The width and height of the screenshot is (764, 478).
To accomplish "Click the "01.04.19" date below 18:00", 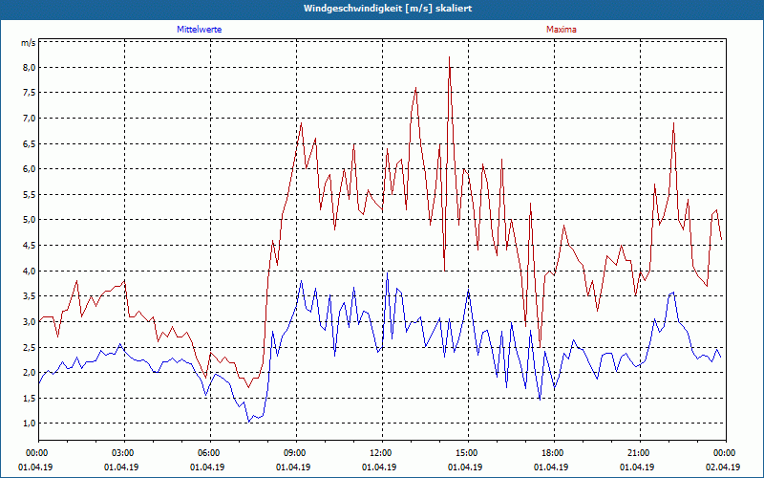I will click(551, 467).
